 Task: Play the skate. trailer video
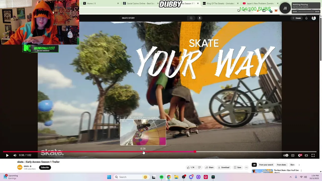7,155
